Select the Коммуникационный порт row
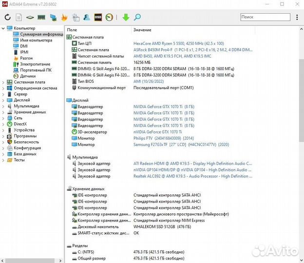This screenshot has width=304, height=263. coord(133,88)
